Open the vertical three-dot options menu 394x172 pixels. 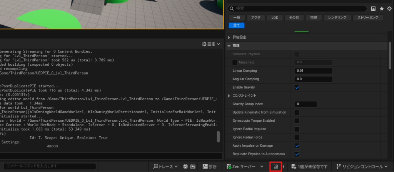tap(284, 167)
